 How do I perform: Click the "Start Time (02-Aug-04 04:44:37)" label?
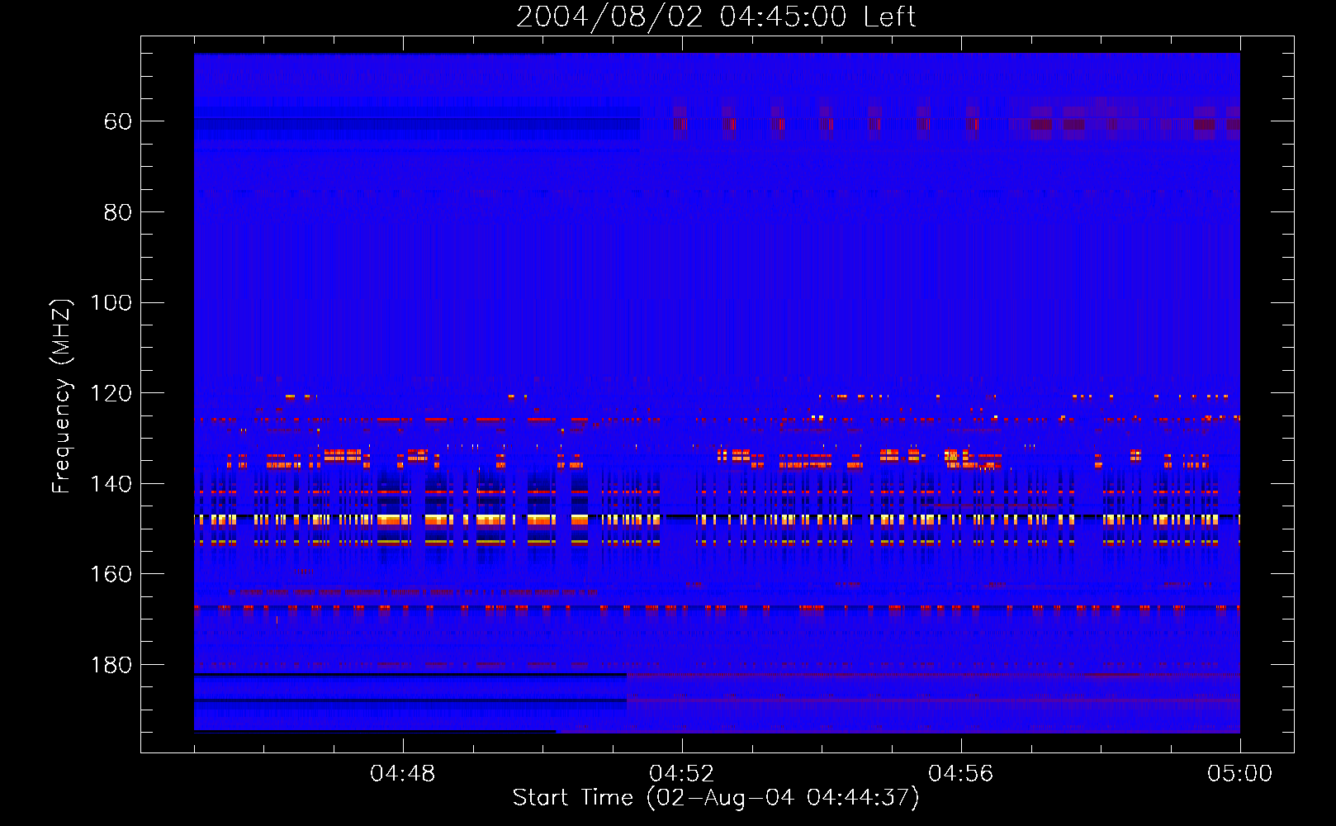(716, 798)
